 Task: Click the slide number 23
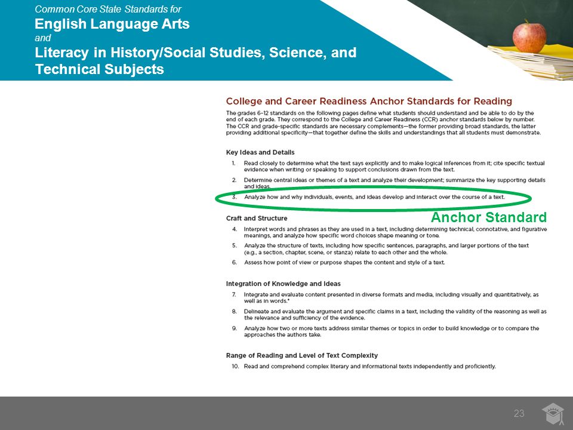click(519, 413)
